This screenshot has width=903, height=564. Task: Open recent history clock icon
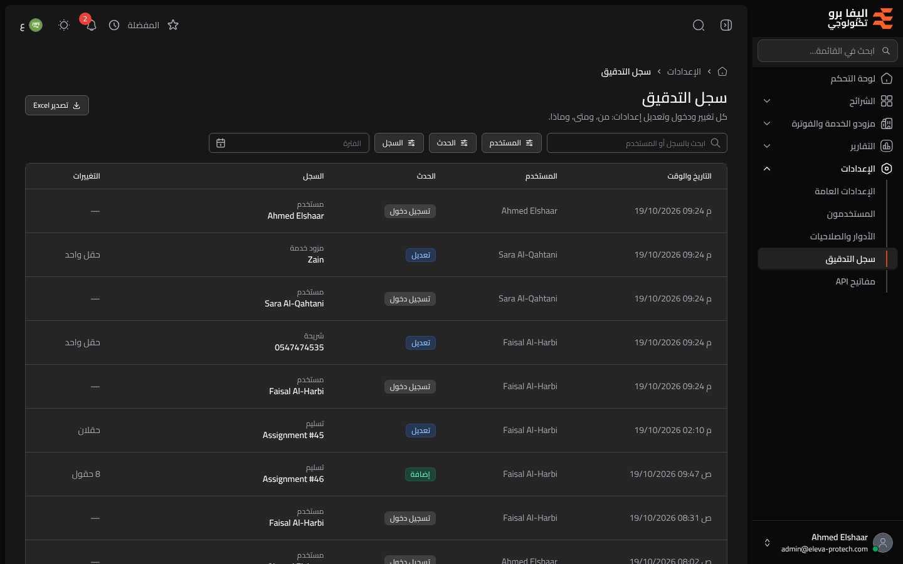pos(114,25)
